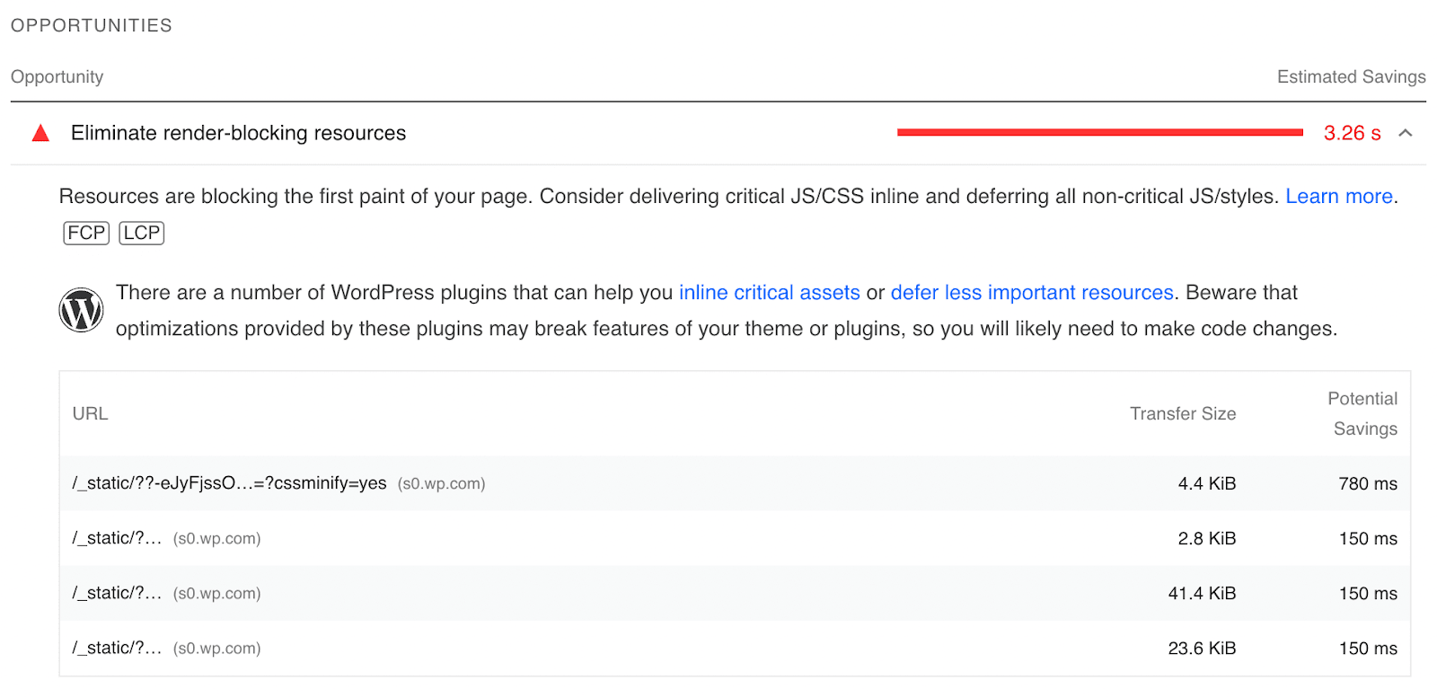The width and height of the screenshot is (1437, 698).
Task: Open the defer less important resources link
Action: tap(1031, 292)
